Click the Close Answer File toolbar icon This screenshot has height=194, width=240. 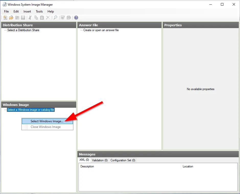[x=17, y=18]
